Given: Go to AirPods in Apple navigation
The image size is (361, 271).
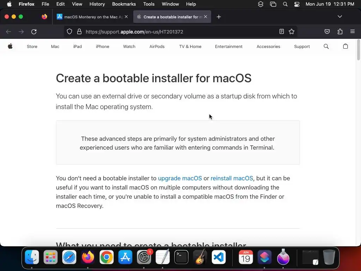Looking at the screenshot, I should (157, 47).
